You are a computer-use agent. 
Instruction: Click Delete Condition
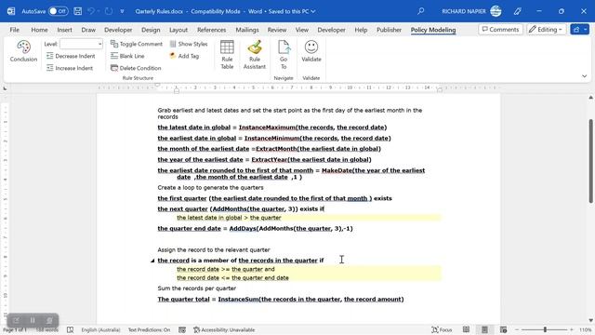136,68
